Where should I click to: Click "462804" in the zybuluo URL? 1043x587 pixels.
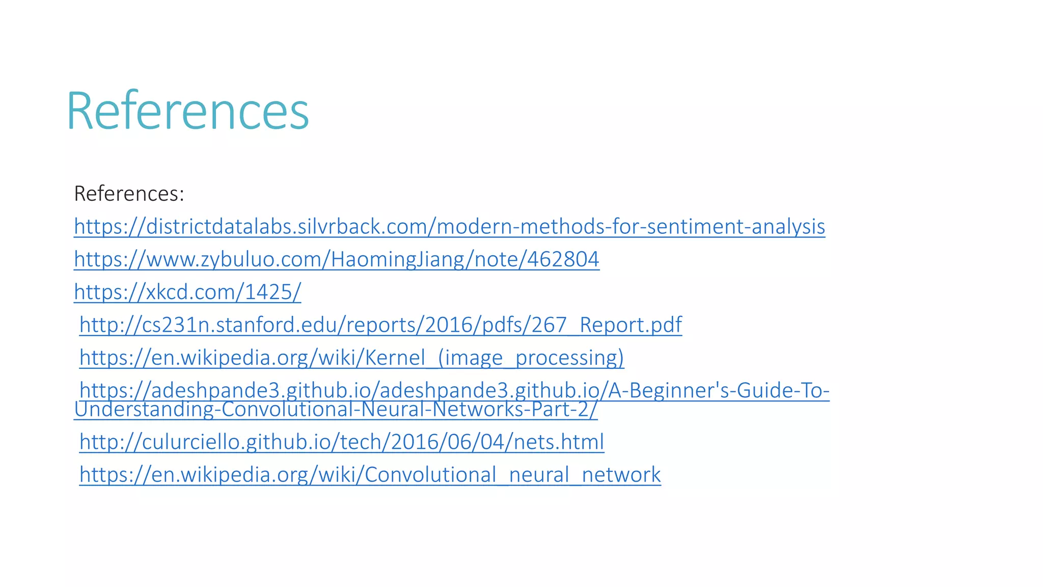[x=563, y=259]
